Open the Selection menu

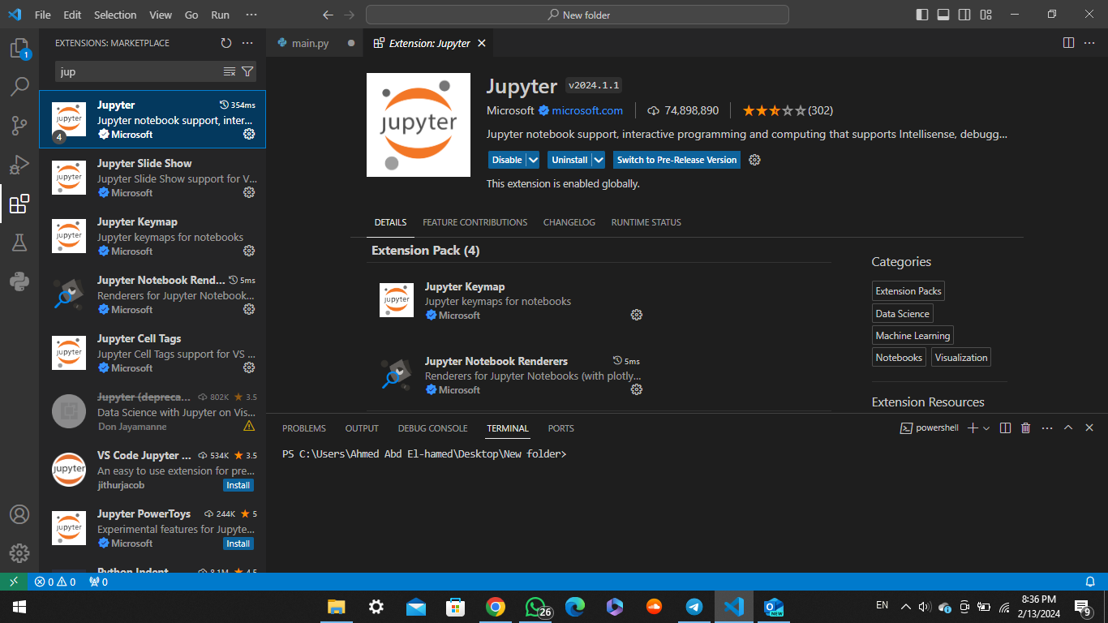coord(115,15)
